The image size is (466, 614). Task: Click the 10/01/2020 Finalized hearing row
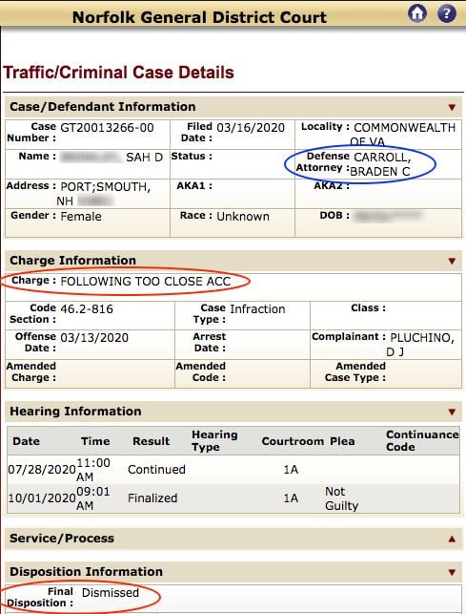point(233,498)
